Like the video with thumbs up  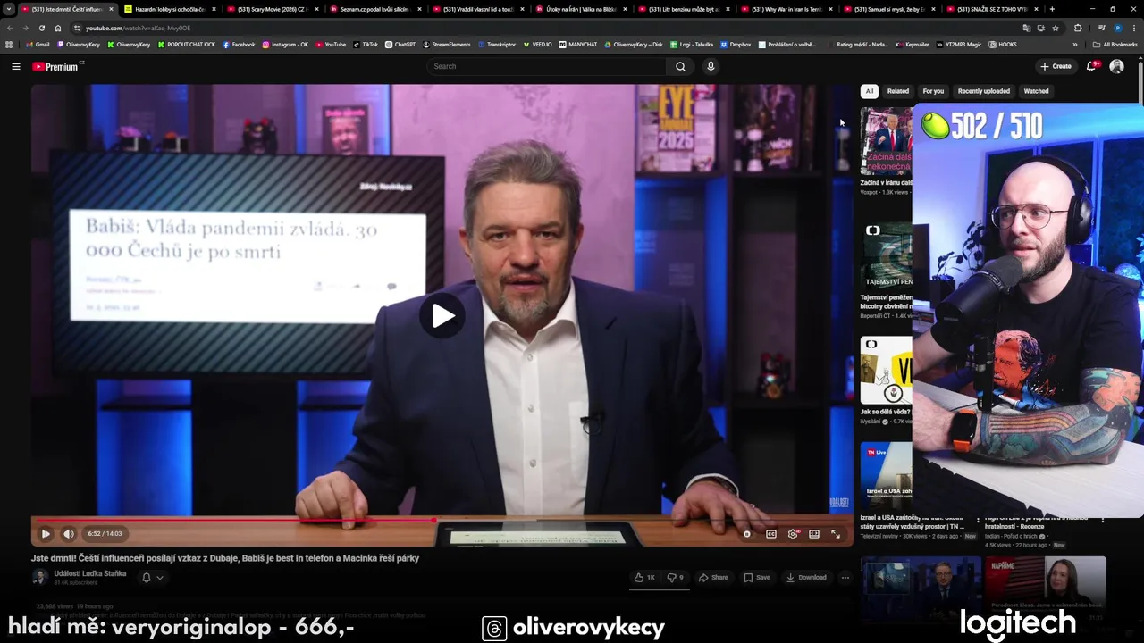(x=644, y=578)
